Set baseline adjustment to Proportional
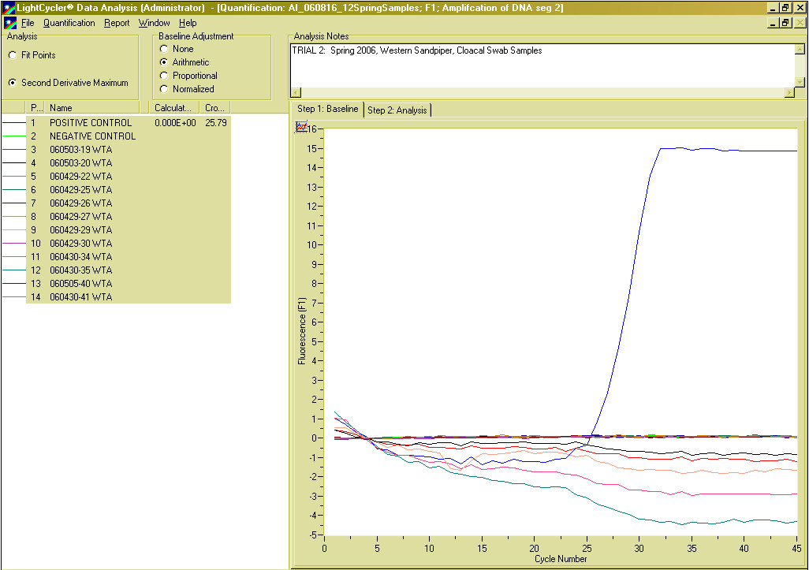Screen dimensions: 809x570 pos(164,76)
